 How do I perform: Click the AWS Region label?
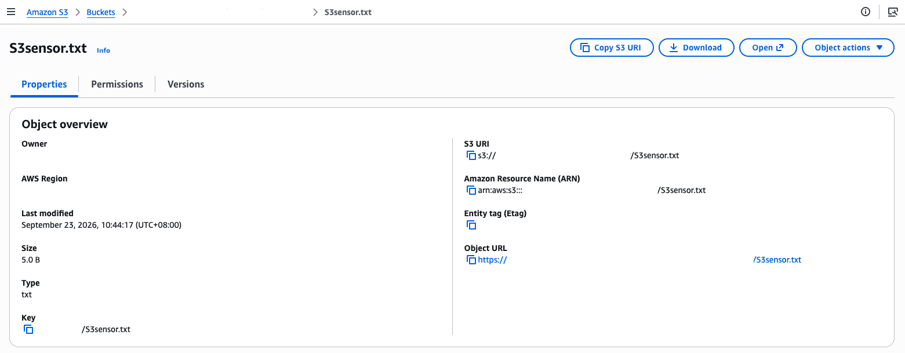pos(45,179)
